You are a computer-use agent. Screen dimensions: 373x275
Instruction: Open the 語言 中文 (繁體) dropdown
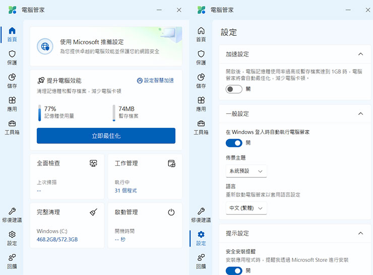246,208
